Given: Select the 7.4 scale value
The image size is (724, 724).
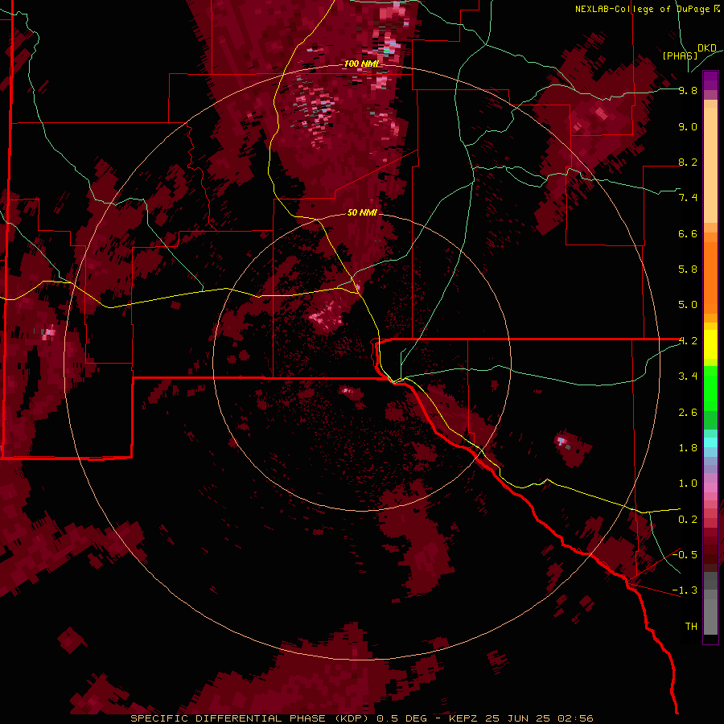Looking at the screenshot, I should (x=688, y=198).
